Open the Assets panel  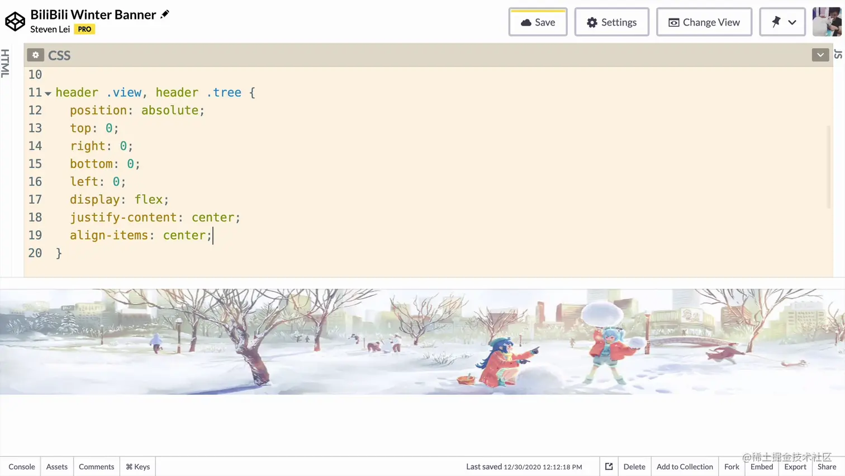point(57,466)
